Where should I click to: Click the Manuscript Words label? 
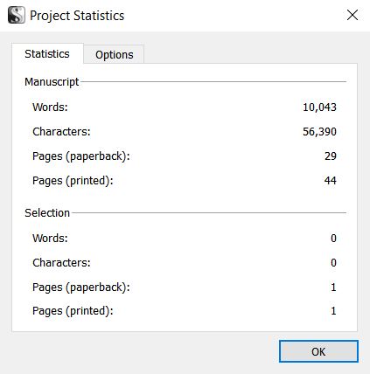click(x=50, y=107)
